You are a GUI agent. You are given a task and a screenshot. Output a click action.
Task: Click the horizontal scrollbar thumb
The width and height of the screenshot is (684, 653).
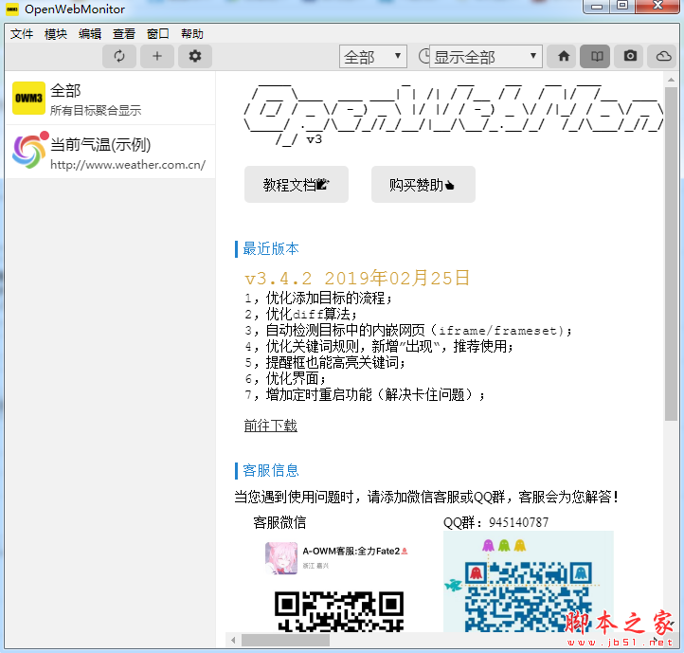pos(285,641)
